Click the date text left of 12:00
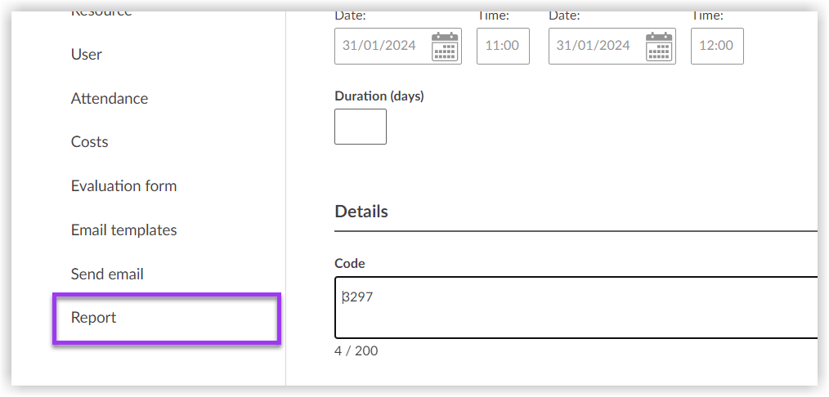 pos(594,46)
